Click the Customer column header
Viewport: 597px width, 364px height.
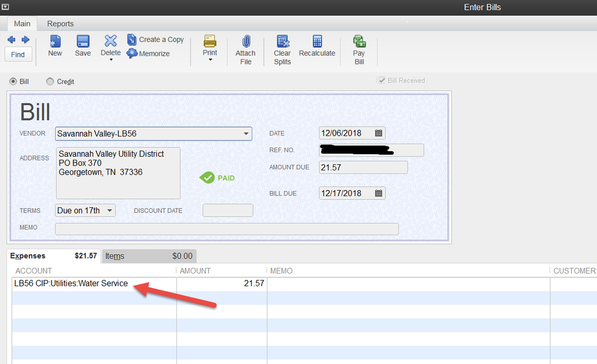[574, 271]
